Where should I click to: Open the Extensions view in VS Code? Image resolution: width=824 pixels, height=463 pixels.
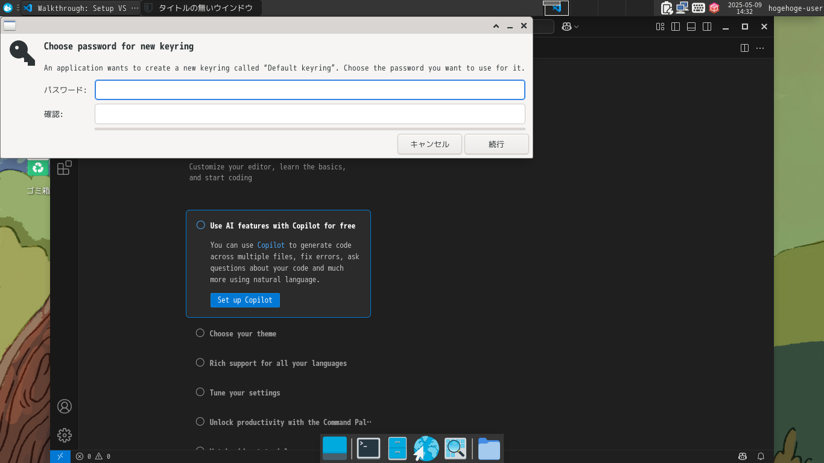coord(65,168)
